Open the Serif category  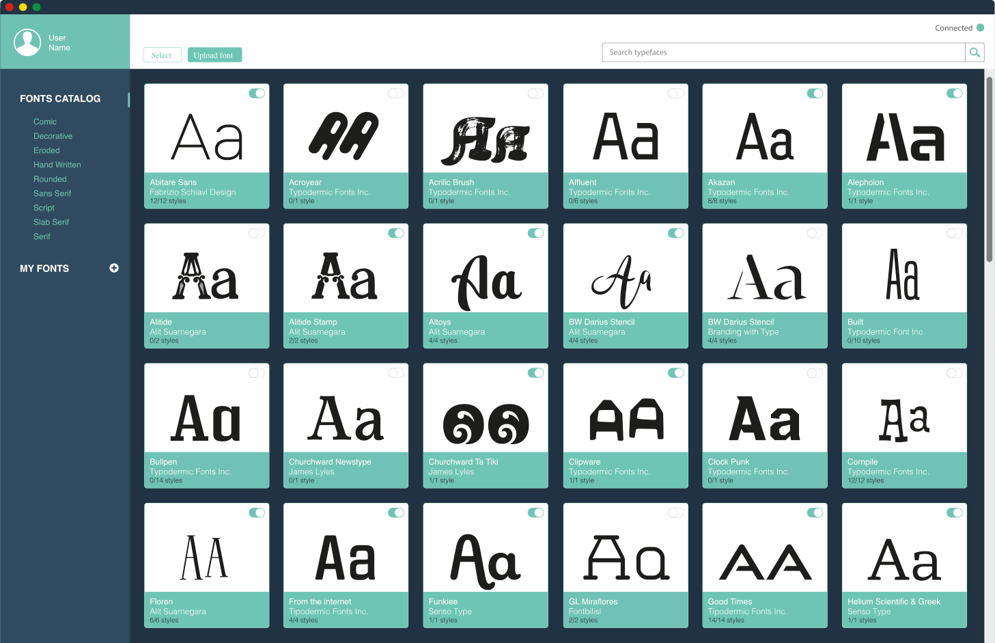pyautogui.click(x=42, y=236)
